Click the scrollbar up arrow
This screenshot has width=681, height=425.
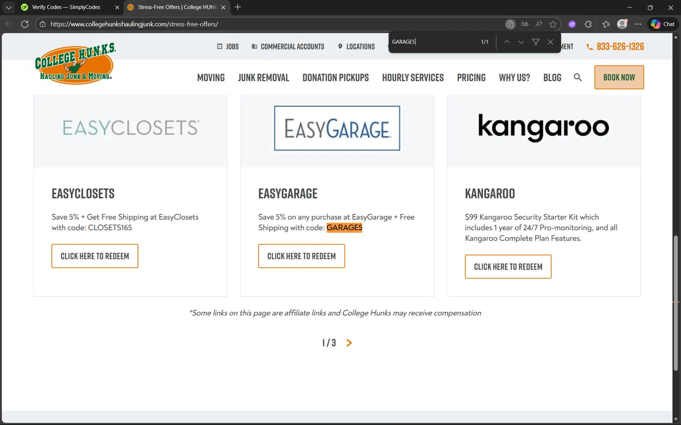click(x=676, y=37)
